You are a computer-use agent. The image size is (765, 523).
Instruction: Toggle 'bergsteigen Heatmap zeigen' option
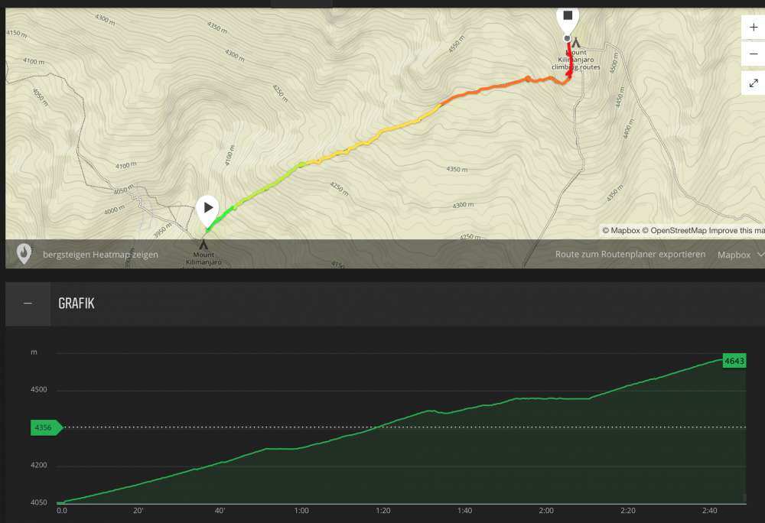coord(100,255)
